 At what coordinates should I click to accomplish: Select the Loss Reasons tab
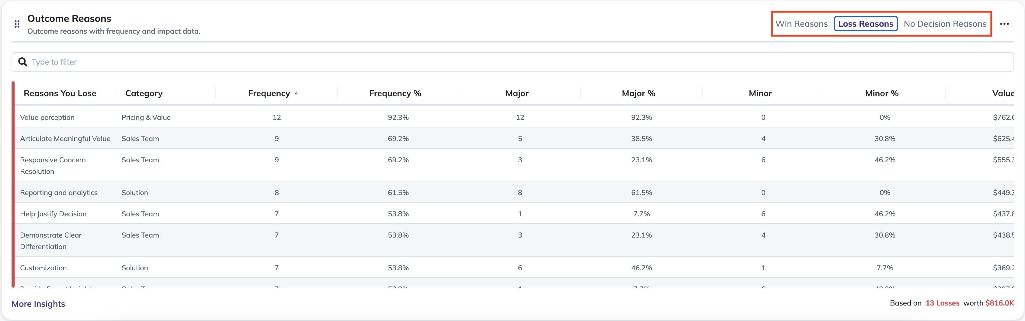point(865,24)
